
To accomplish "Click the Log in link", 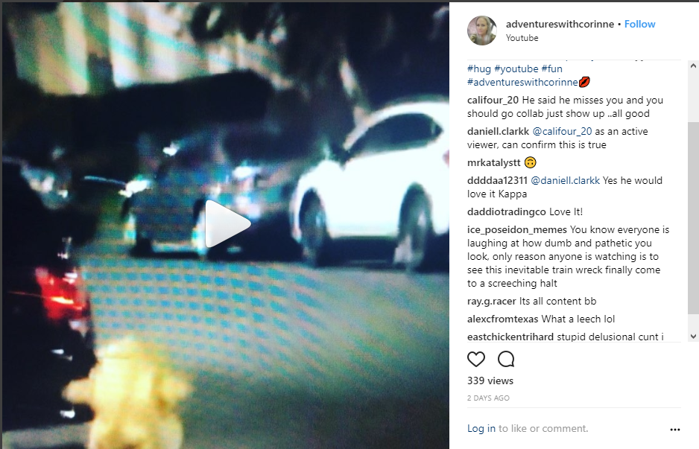I will point(481,428).
